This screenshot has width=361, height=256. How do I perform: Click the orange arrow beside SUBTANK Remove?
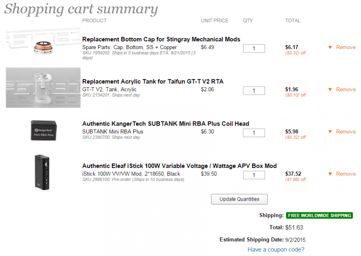tap(330, 132)
